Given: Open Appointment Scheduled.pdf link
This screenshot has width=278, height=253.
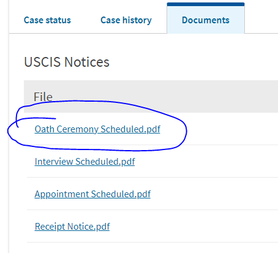Looking at the screenshot, I should pos(92,194).
